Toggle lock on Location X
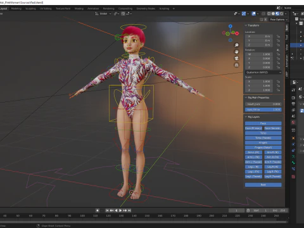The image size is (304, 228). click(x=278, y=36)
